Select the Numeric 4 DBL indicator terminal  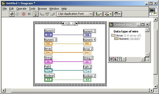(87, 44)
